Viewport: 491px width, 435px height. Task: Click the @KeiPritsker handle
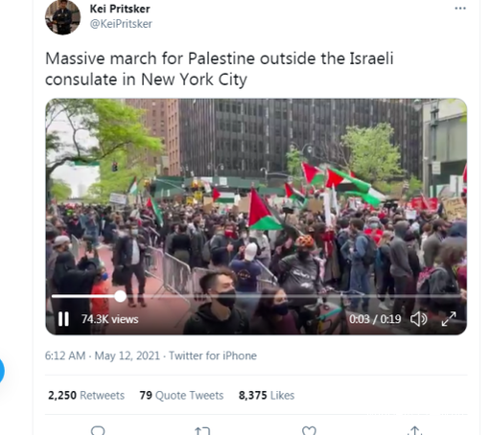point(121,24)
